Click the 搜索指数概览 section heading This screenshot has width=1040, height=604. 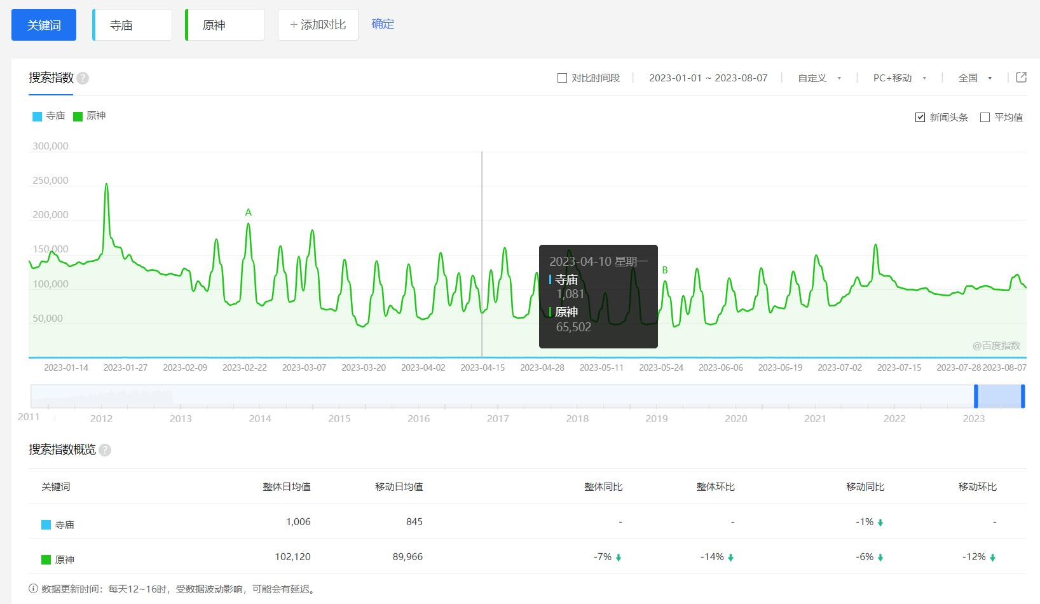pos(62,450)
